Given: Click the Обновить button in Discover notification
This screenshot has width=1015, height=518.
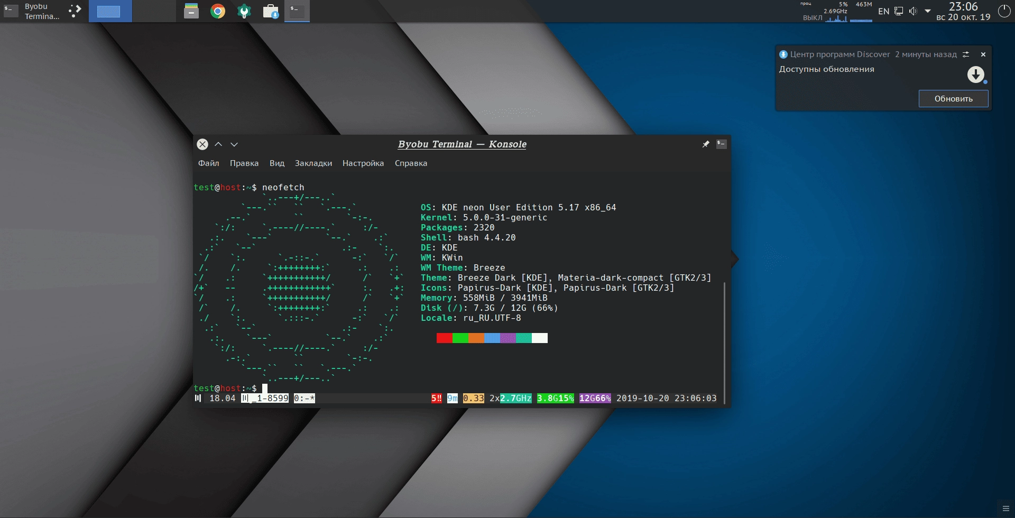Looking at the screenshot, I should click(x=953, y=98).
